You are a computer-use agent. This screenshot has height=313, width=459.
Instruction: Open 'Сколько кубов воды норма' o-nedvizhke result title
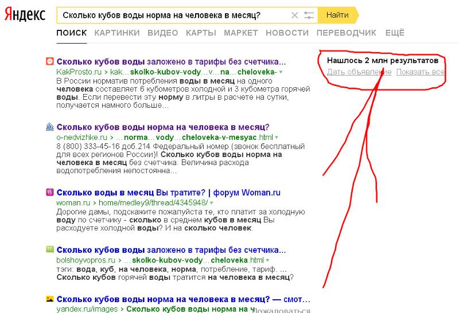(x=163, y=127)
